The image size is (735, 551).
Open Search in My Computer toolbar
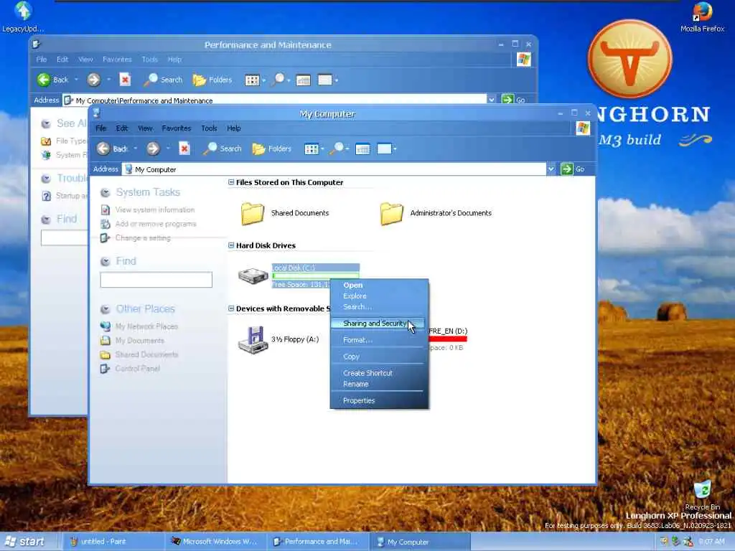pos(223,149)
